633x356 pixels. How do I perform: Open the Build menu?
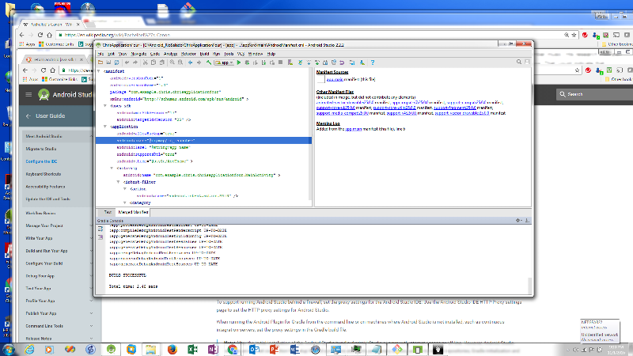pos(205,54)
